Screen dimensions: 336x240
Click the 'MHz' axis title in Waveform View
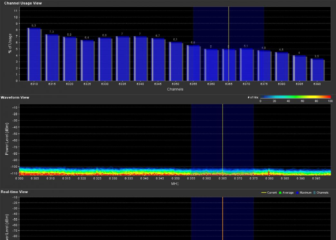pos(175,184)
